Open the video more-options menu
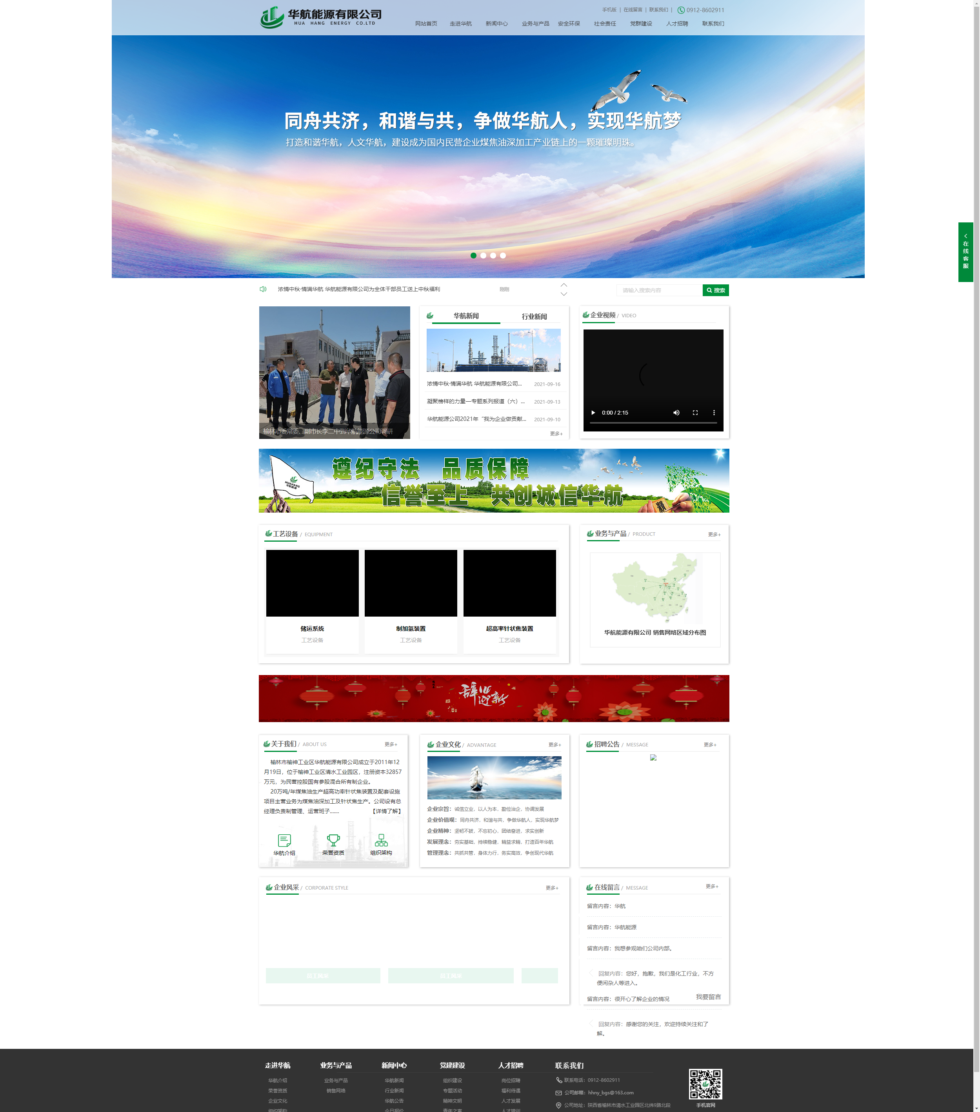Image resolution: width=980 pixels, height=1112 pixels. [714, 412]
